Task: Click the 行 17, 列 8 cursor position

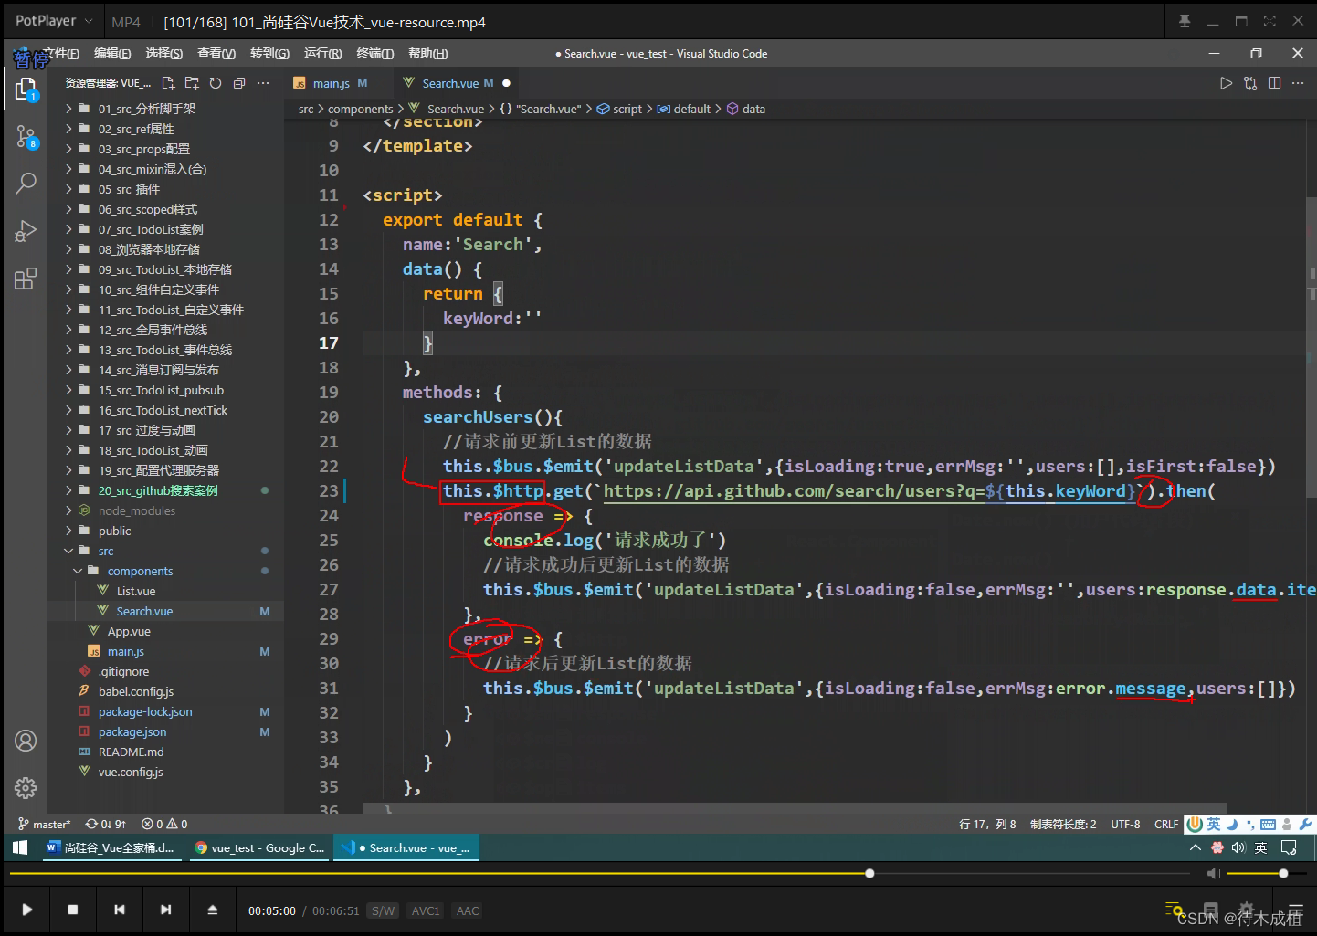Action: (x=987, y=824)
